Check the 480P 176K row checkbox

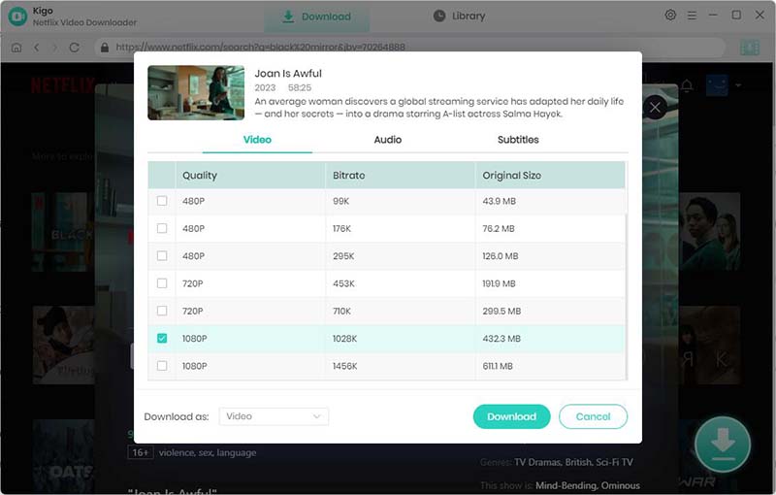[162, 228]
